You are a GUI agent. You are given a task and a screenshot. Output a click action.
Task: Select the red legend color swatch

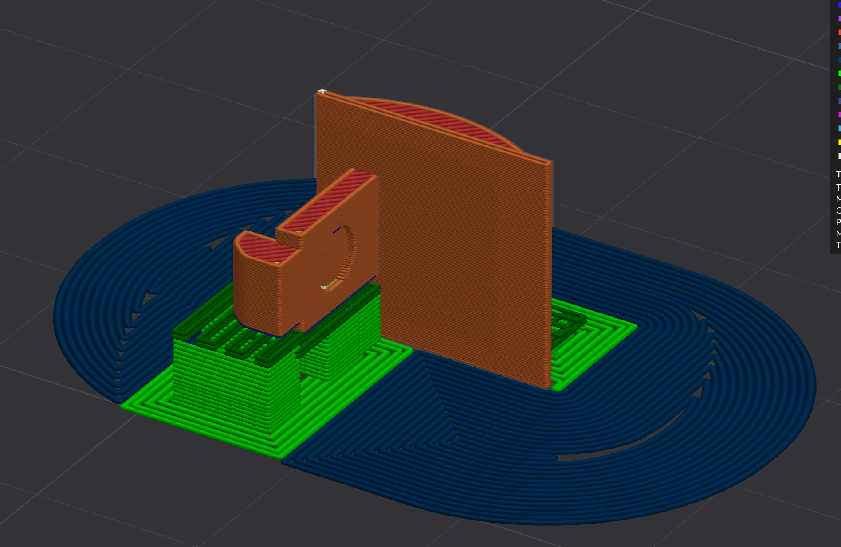pos(839,32)
